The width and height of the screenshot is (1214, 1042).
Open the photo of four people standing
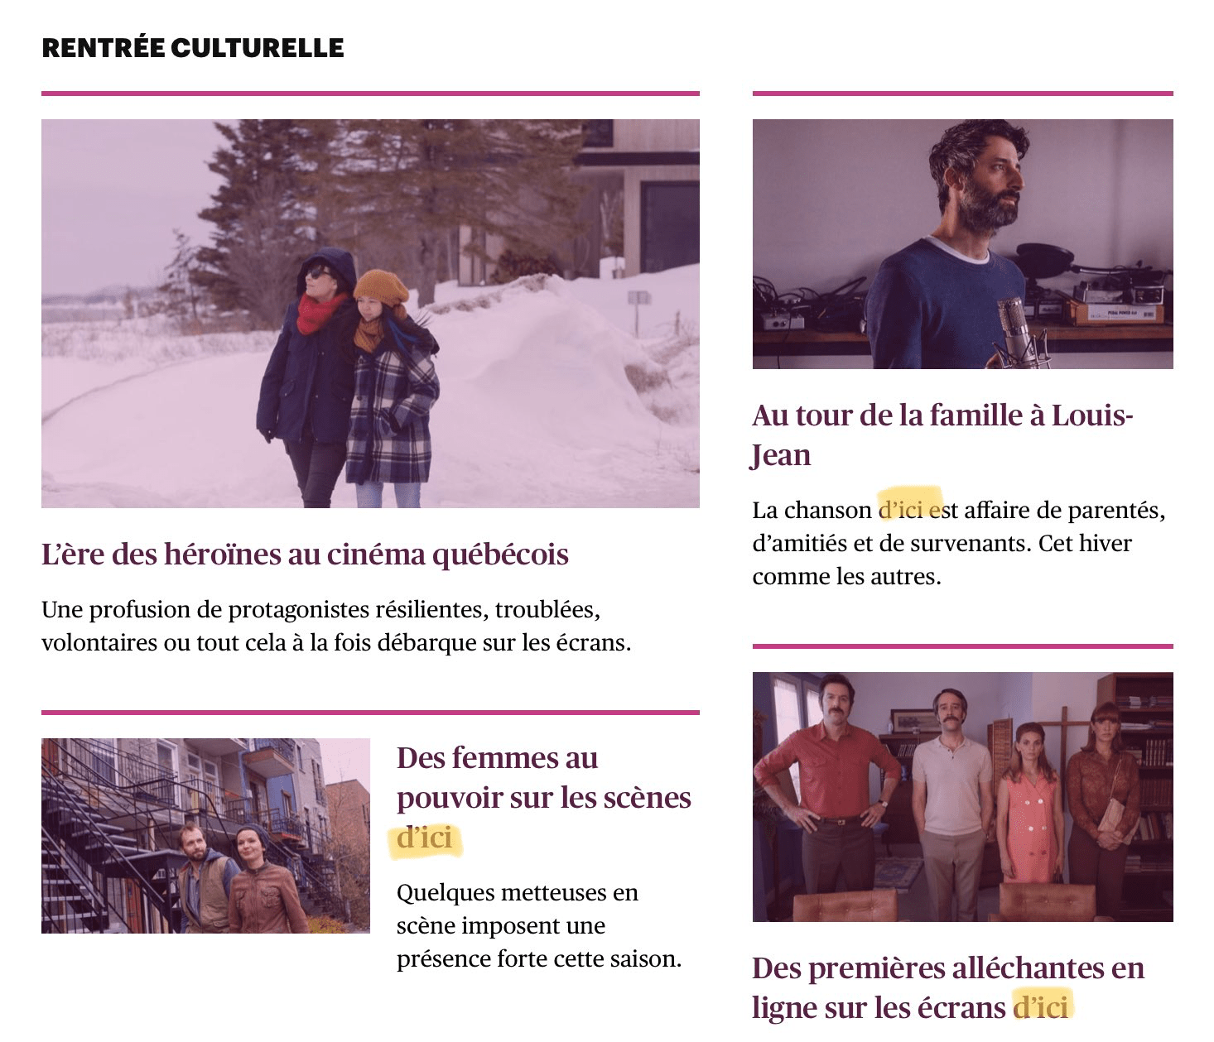[962, 797]
